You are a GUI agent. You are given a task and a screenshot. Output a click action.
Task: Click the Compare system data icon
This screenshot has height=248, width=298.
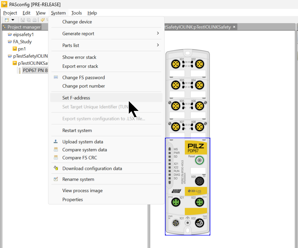coord(56,149)
